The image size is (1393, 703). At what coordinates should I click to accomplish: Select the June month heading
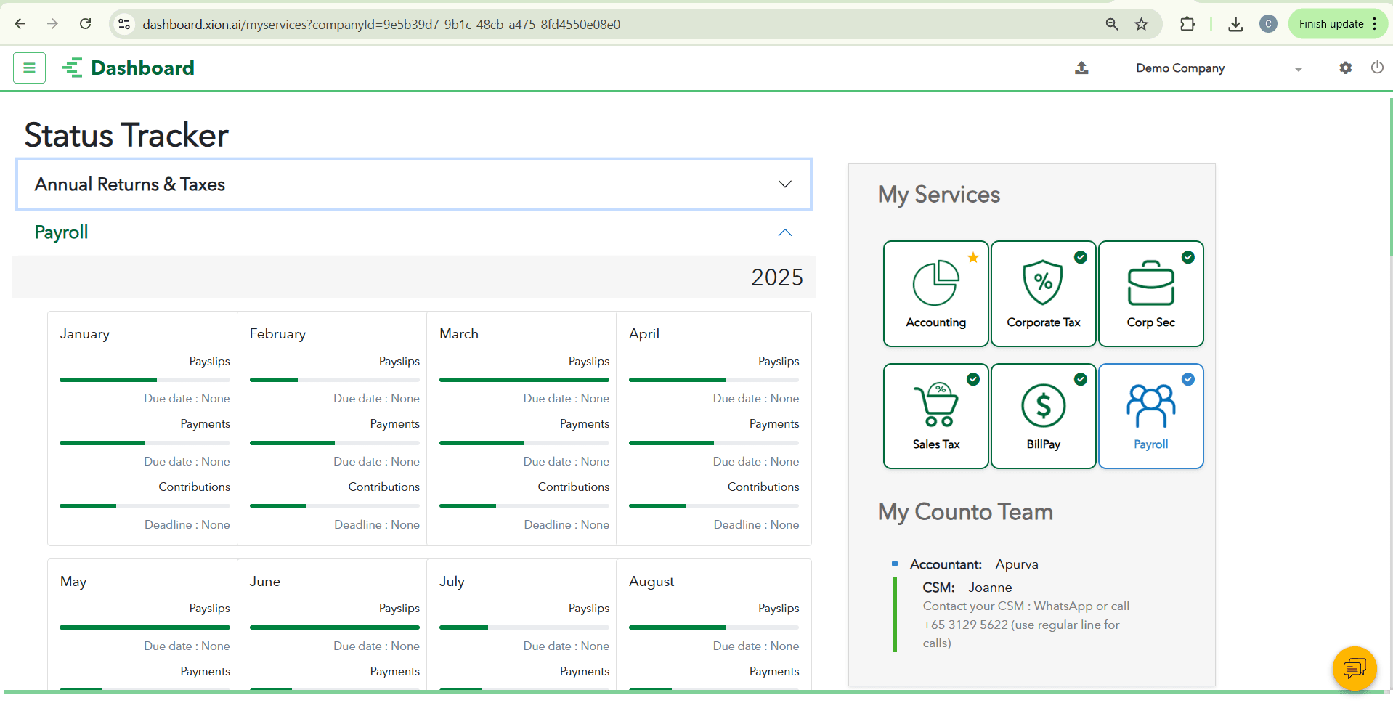[x=265, y=582]
